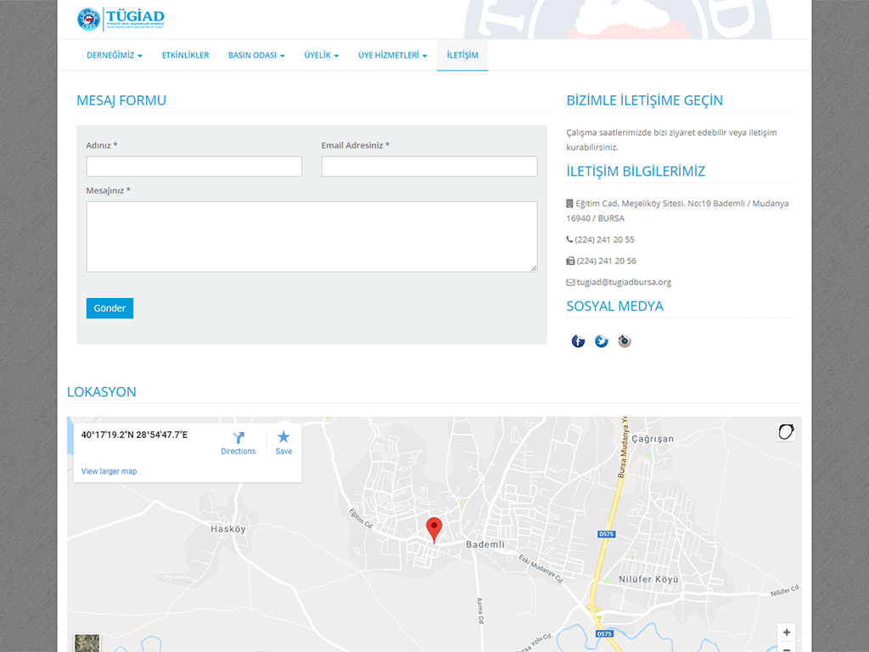Click the tugiad@tugiadbursa.org email text
The image size is (869, 652).
coord(624,282)
